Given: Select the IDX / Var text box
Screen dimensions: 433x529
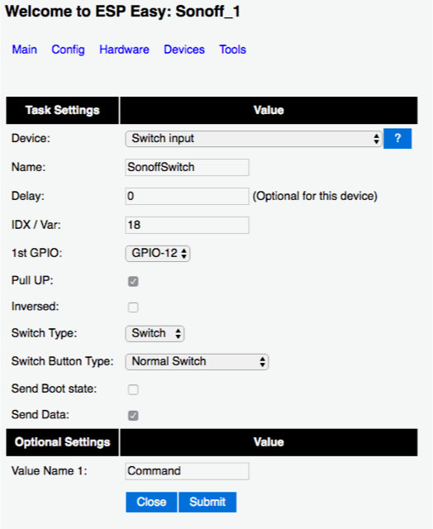Looking at the screenshot, I should point(187,225).
